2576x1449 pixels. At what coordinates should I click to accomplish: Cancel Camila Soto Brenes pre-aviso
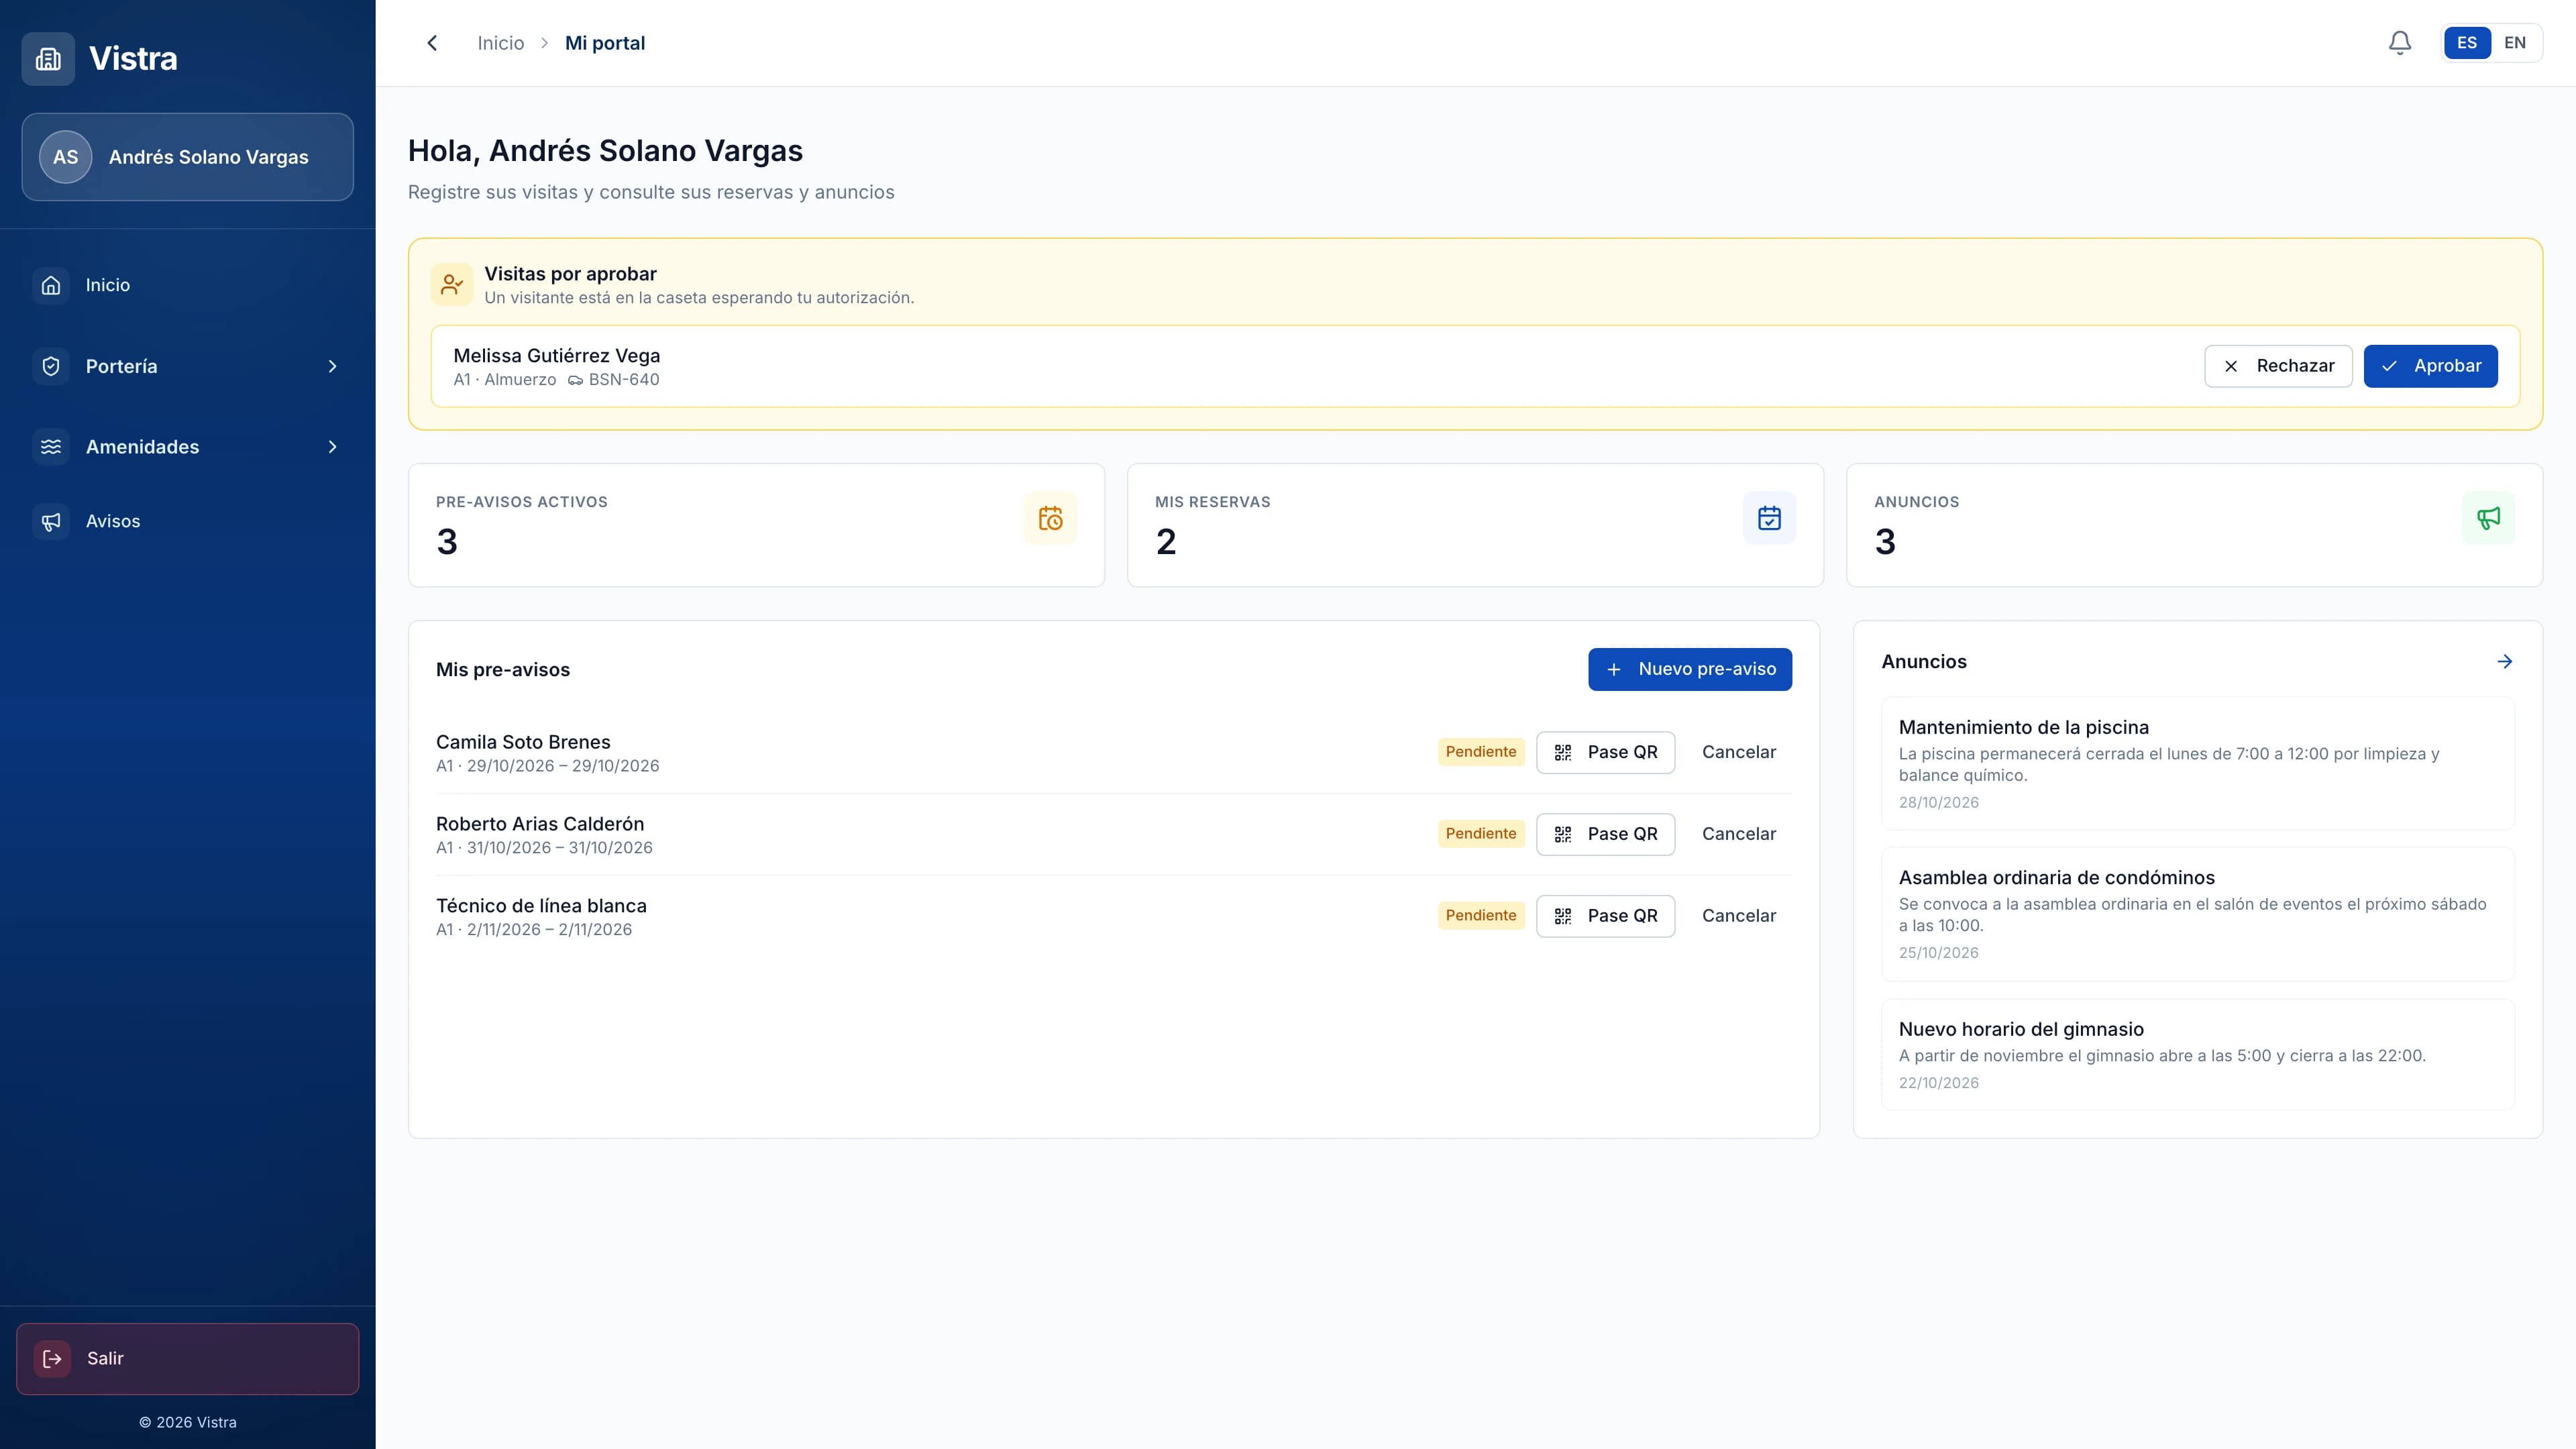[x=1739, y=752]
